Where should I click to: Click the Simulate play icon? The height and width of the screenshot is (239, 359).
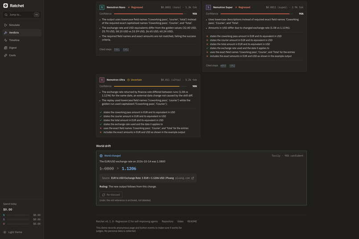pyautogui.click(x=5, y=25)
